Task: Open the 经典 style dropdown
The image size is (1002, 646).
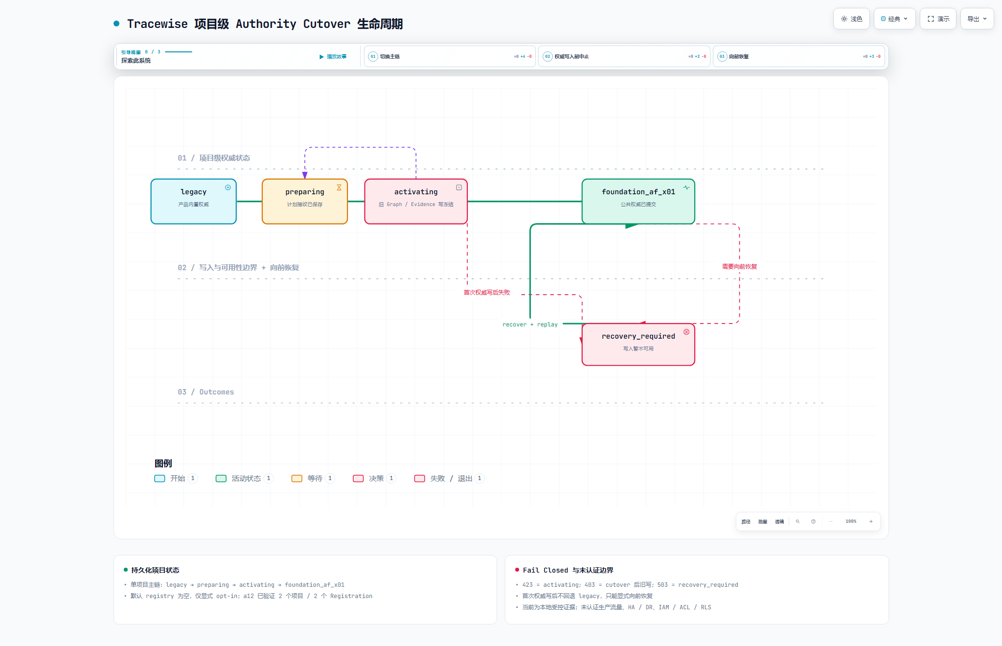Action: point(894,19)
